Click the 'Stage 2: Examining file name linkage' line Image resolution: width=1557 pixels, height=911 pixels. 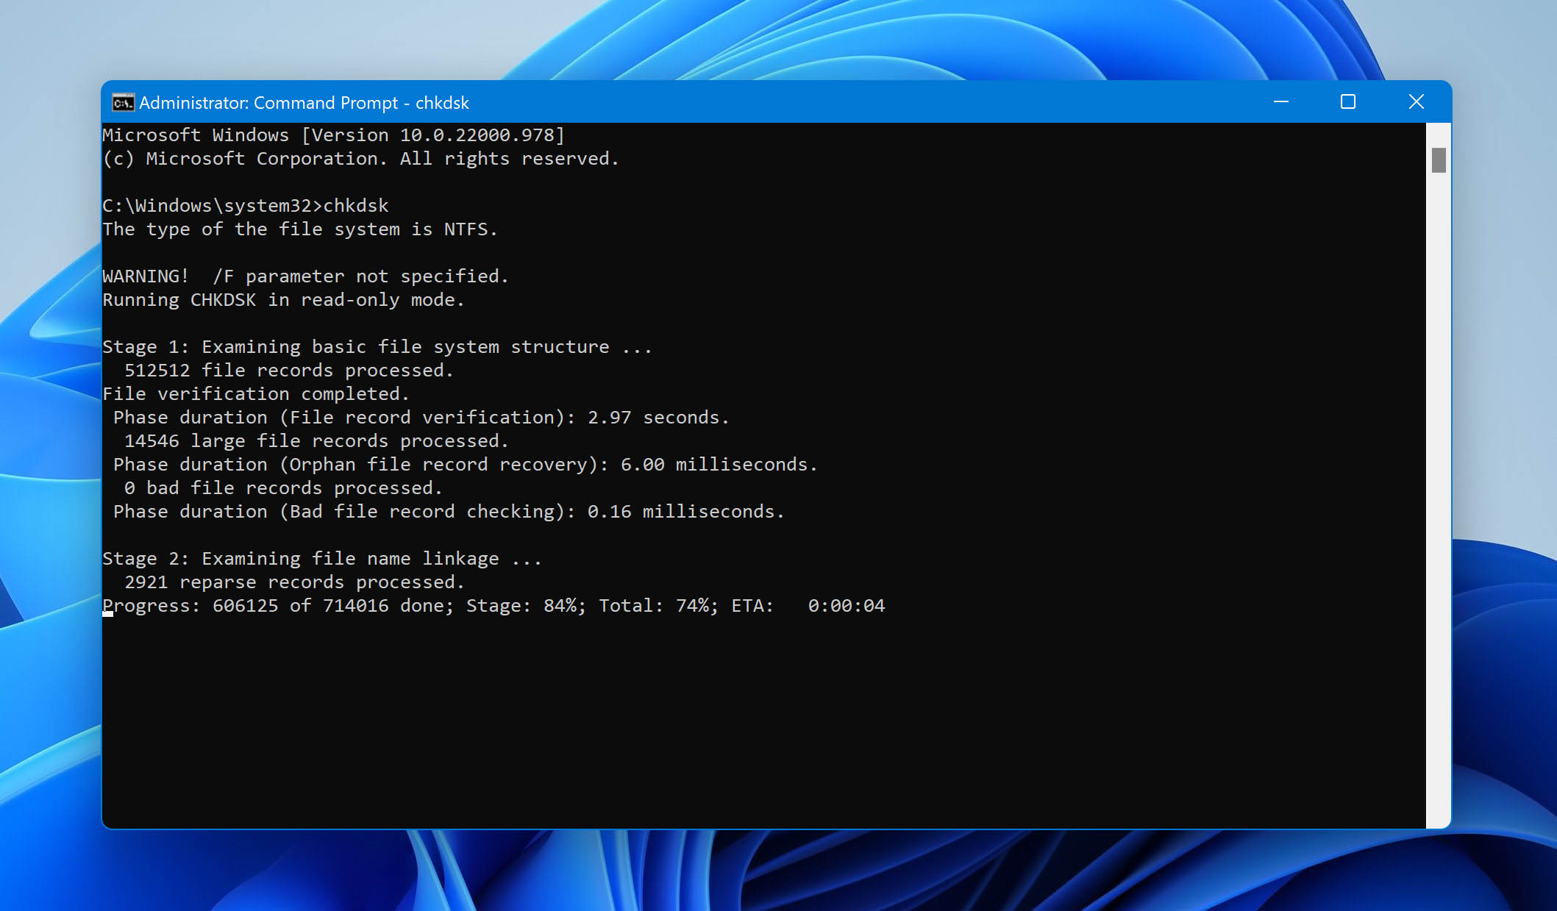[321, 559]
